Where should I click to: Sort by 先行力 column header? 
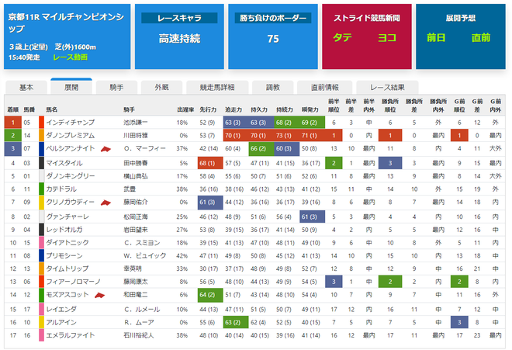[x=208, y=109]
